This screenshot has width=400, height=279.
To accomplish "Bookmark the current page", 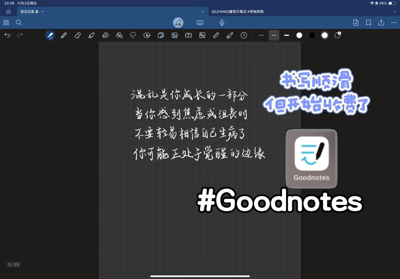I will [x=368, y=22].
